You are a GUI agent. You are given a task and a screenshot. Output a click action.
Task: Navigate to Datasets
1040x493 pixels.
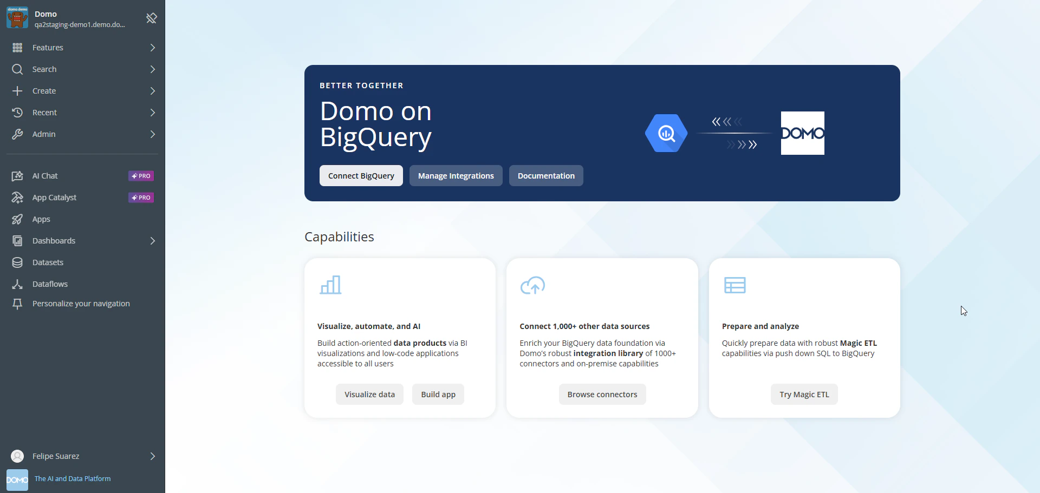coord(82,262)
